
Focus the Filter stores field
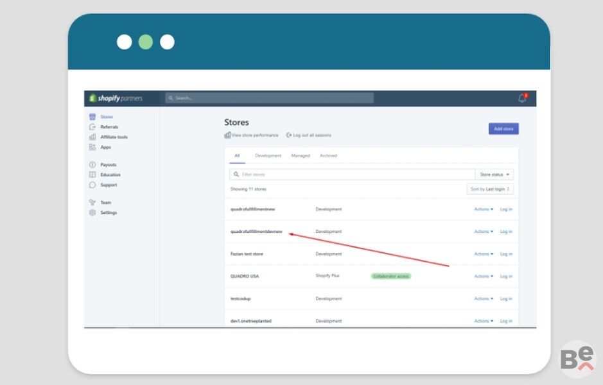[353, 175]
